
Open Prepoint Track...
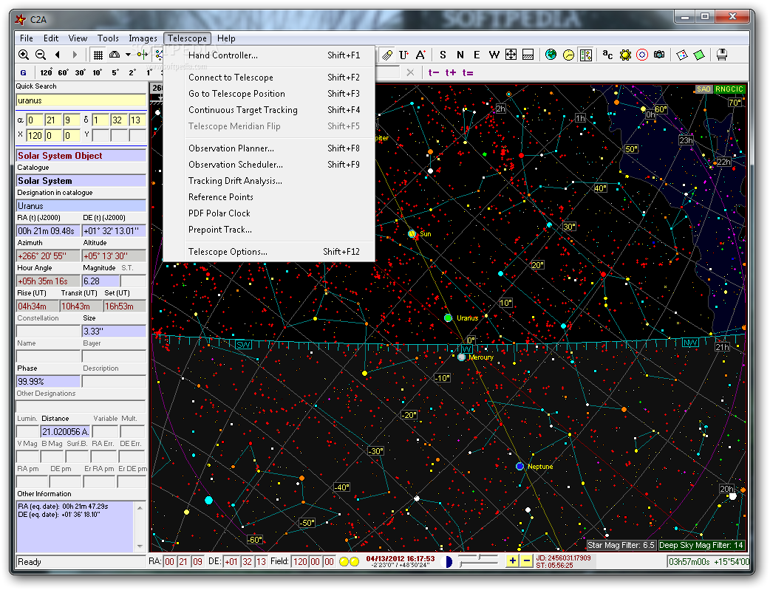coord(269,229)
